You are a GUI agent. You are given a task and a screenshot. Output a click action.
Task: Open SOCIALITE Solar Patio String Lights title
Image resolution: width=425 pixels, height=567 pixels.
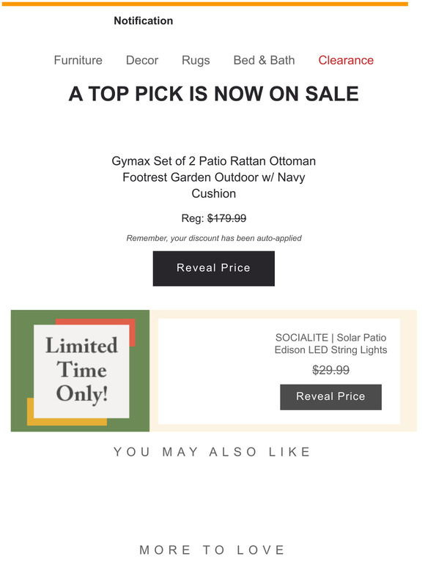(330, 344)
